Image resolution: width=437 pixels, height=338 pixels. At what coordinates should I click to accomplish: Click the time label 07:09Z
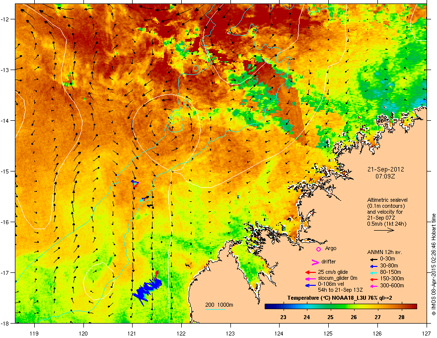coord(385,176)
